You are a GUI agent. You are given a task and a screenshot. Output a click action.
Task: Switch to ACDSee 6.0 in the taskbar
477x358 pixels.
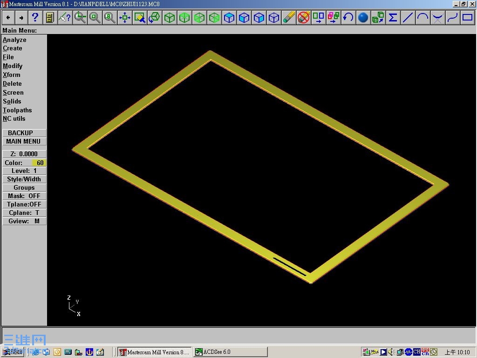click(230, 352)
